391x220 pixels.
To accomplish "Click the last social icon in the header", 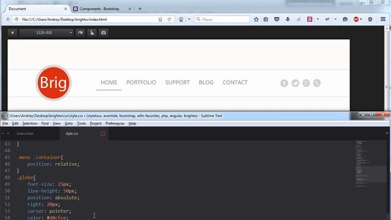I will pyautogui.click(x=317, y=83).
